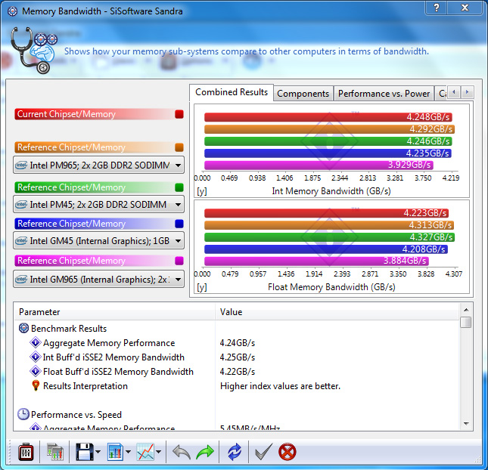Click the checkmark OK icon
This screenshot has width=488, height=470.
[x=263, y=452]
